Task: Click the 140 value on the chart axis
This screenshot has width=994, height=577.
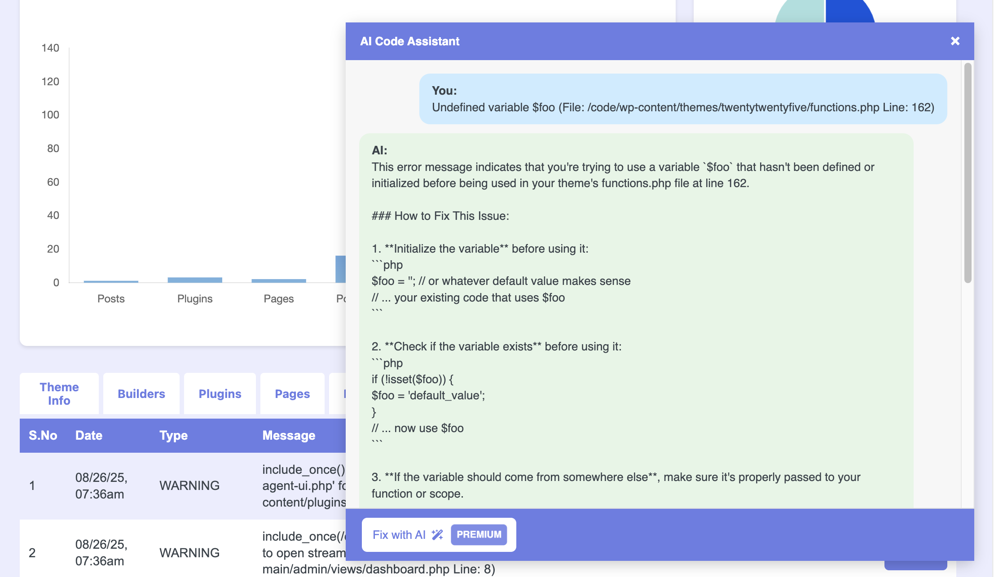Action: (x=50, y=48)
